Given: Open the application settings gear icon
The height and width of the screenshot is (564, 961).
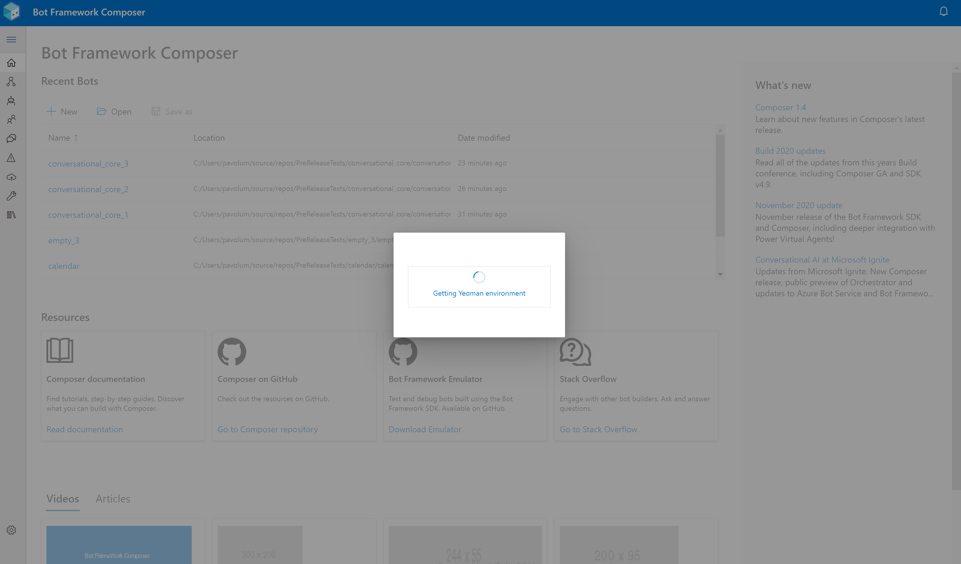Looking at the screenshot, I should pyautogui.click(x=11, y=530).
